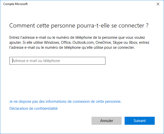Click the "Je ne dispose pas des informations" link

(x=65, y=101)
